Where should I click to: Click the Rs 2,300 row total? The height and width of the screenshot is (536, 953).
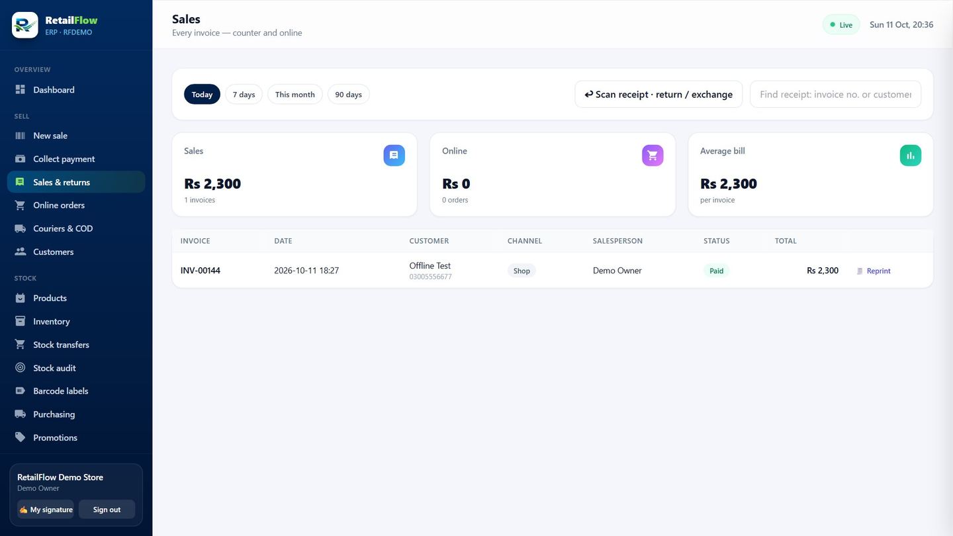click(823, 270)
